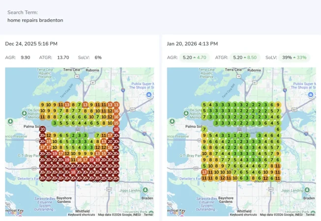321x221 pixels.
Task: Open Keyboard shortcuts on the right map
Action: (243, 215)
